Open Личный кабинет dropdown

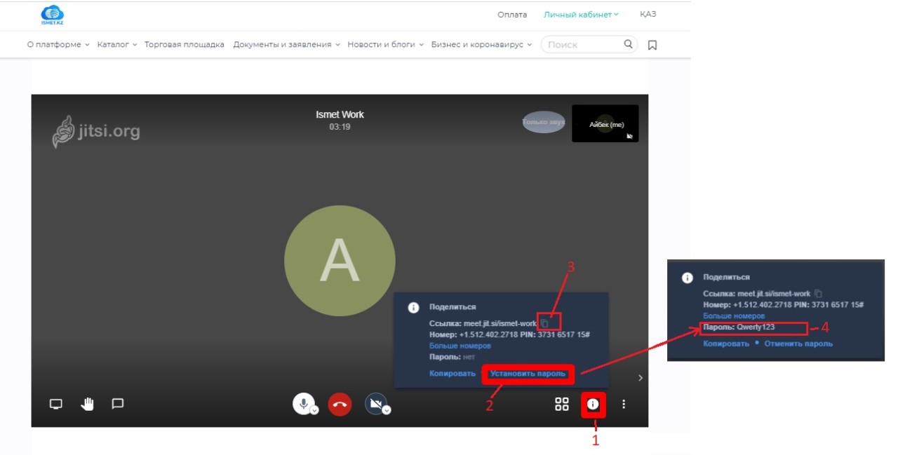tap(581, 14)
